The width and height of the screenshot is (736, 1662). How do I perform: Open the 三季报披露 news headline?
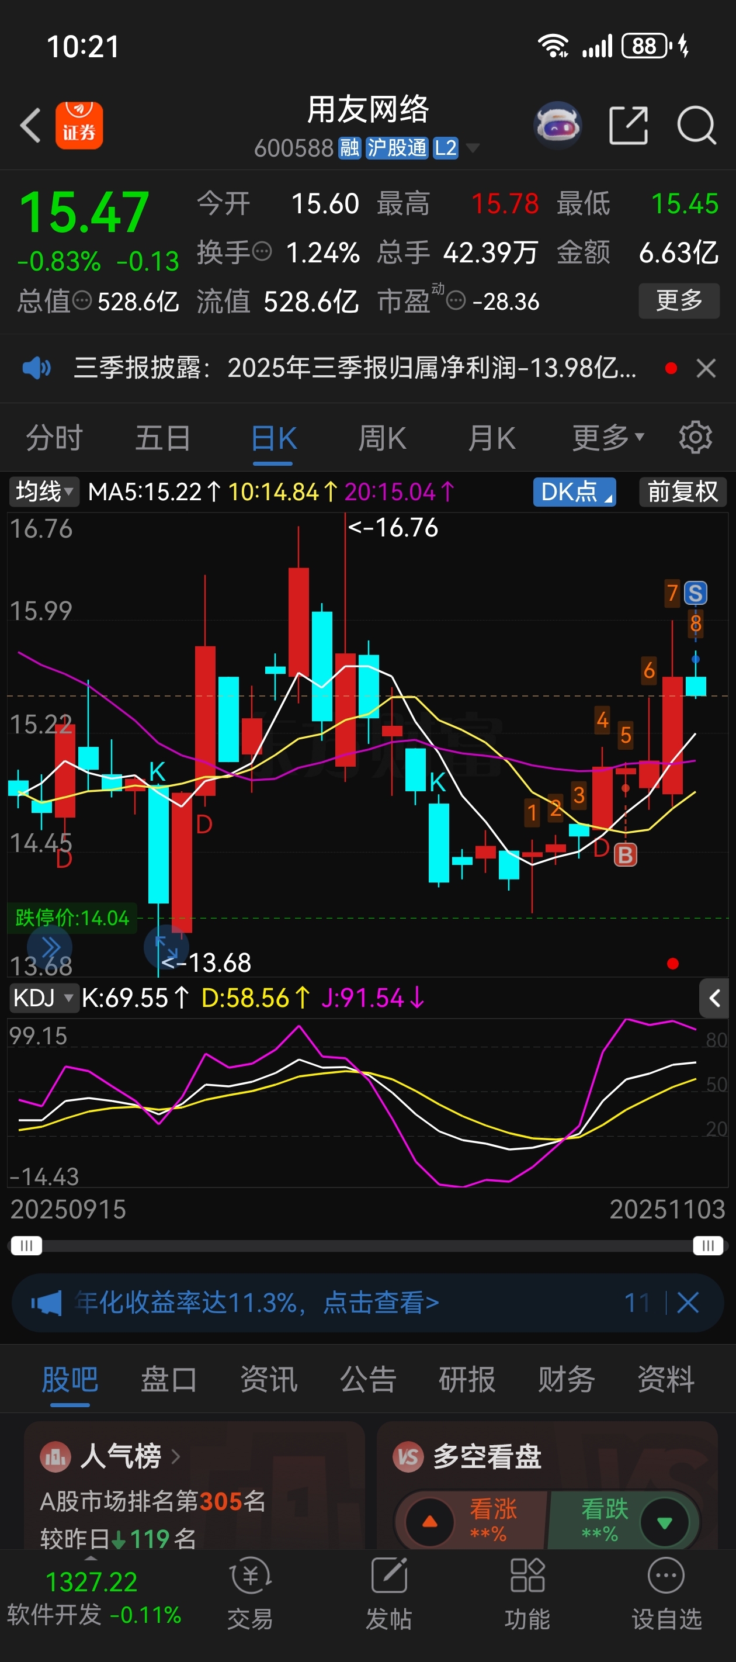[x=355, y=368]
